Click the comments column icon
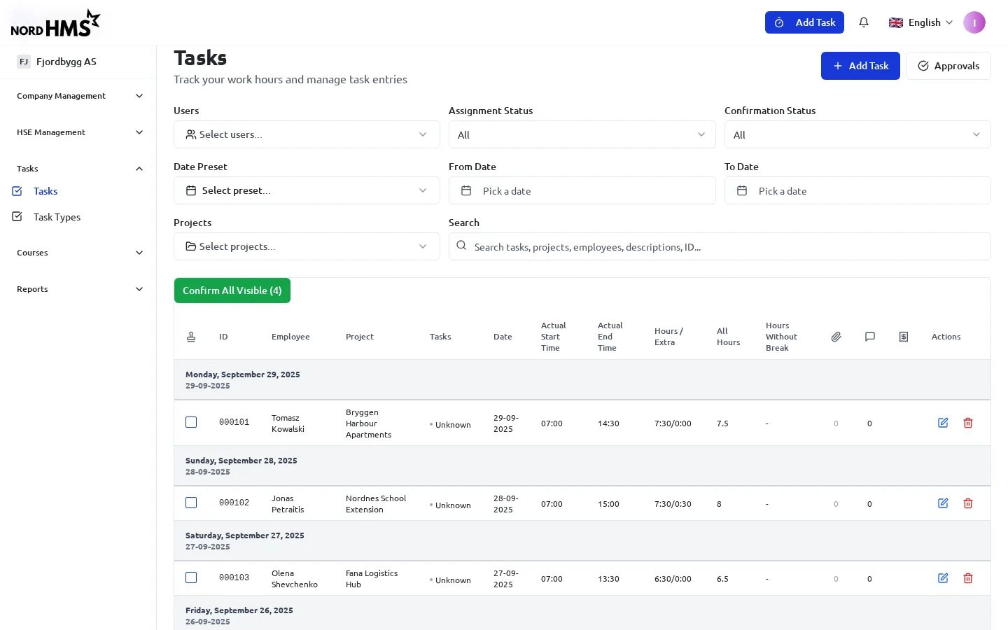The image size is (1008, 630). click(870, 337)
